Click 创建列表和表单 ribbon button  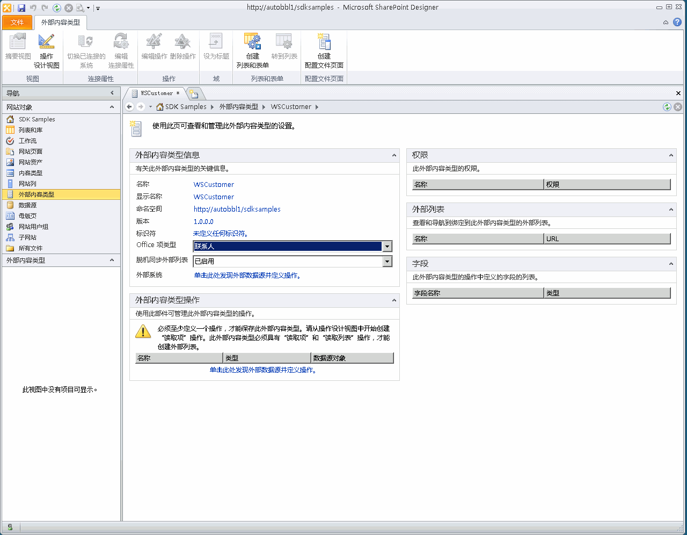click(x=253, y=51)
